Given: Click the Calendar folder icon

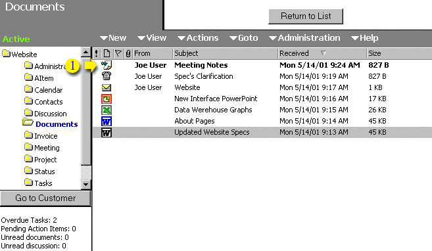Looking at the screenshot, I should [x=28, y=89].
